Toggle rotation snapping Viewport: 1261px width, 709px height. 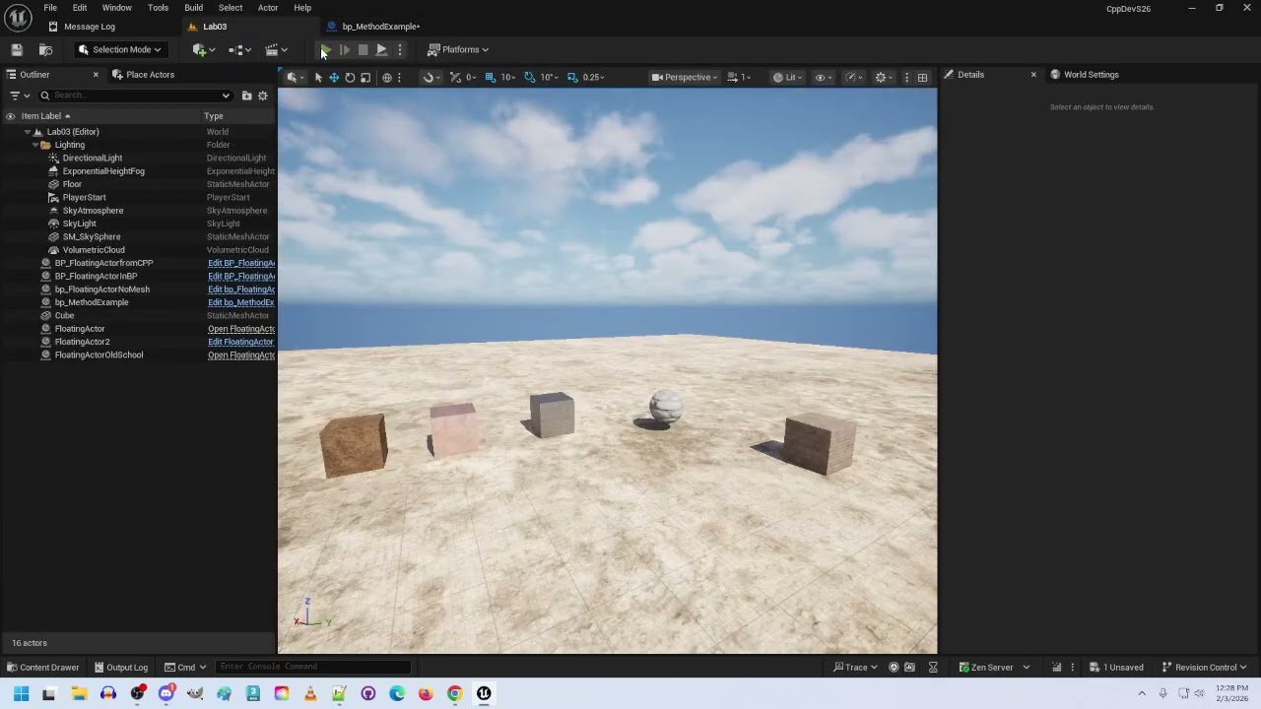tap(530, 77)
